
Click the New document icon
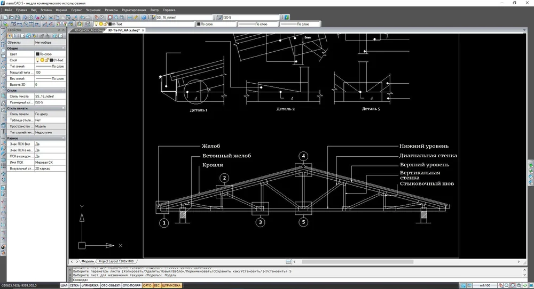click(5, 17)
